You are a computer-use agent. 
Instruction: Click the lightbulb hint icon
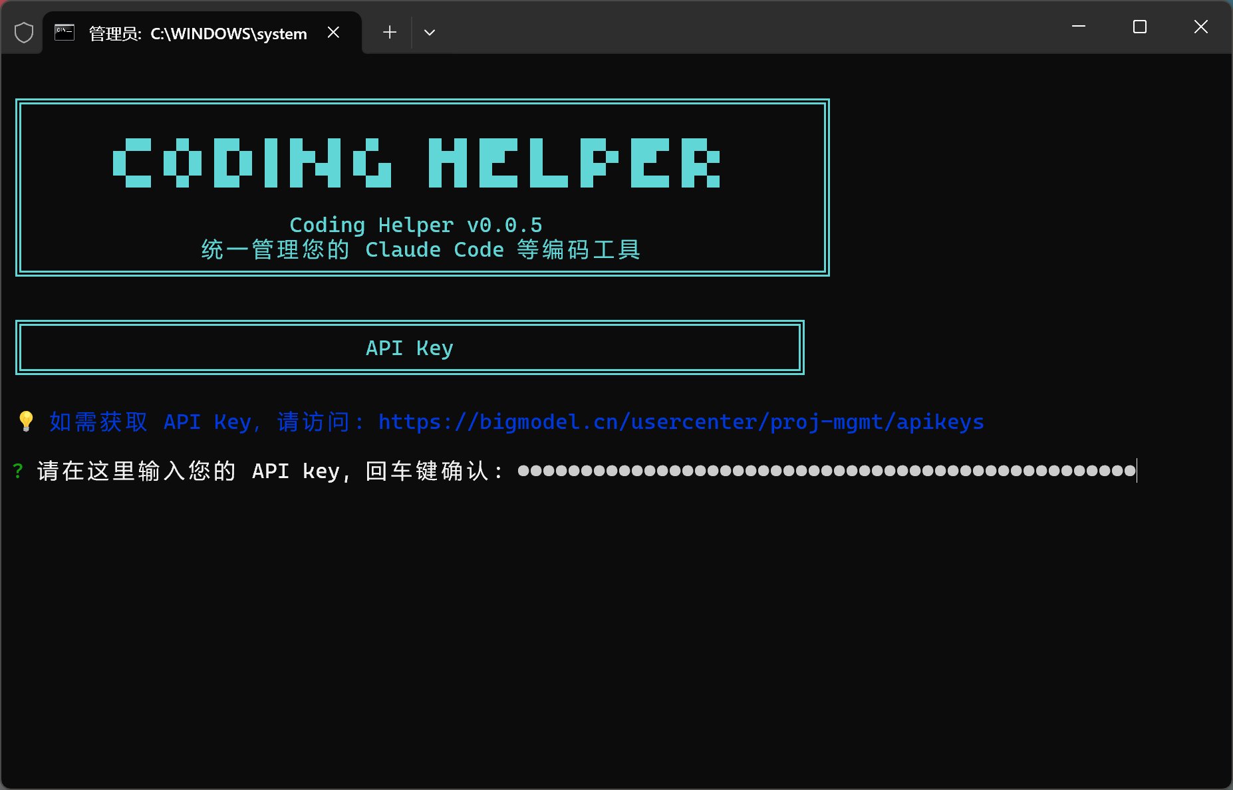pyautogui.click(x=26, y=422)
